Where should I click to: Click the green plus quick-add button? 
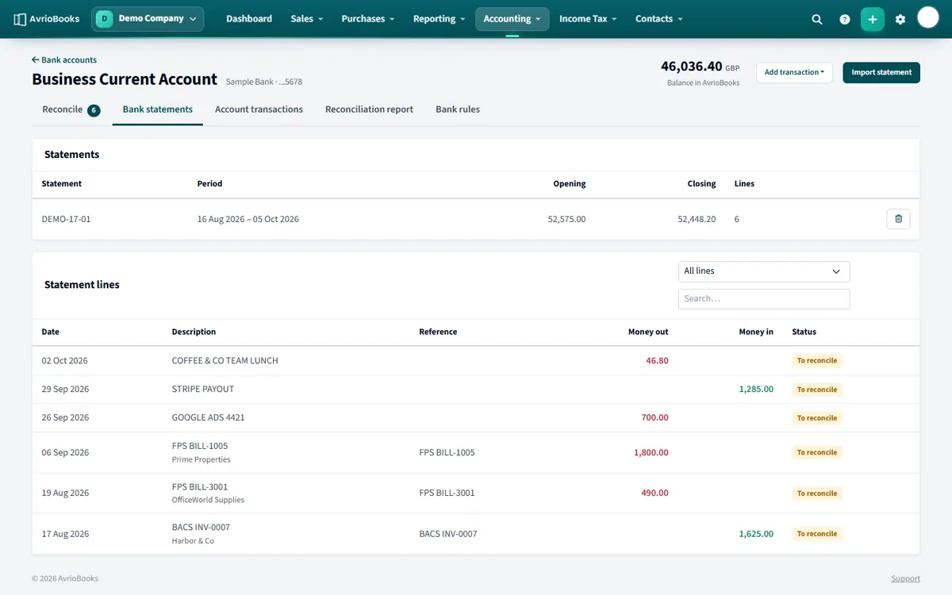click(x=873, y=19)
